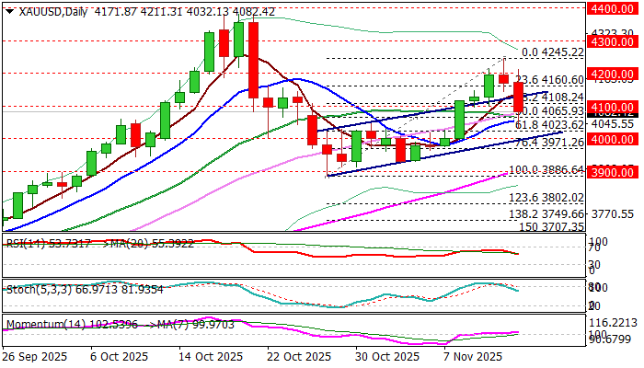Click the large red candle after October peak
The width and height of the screenshot is (644, 368).
253,60
